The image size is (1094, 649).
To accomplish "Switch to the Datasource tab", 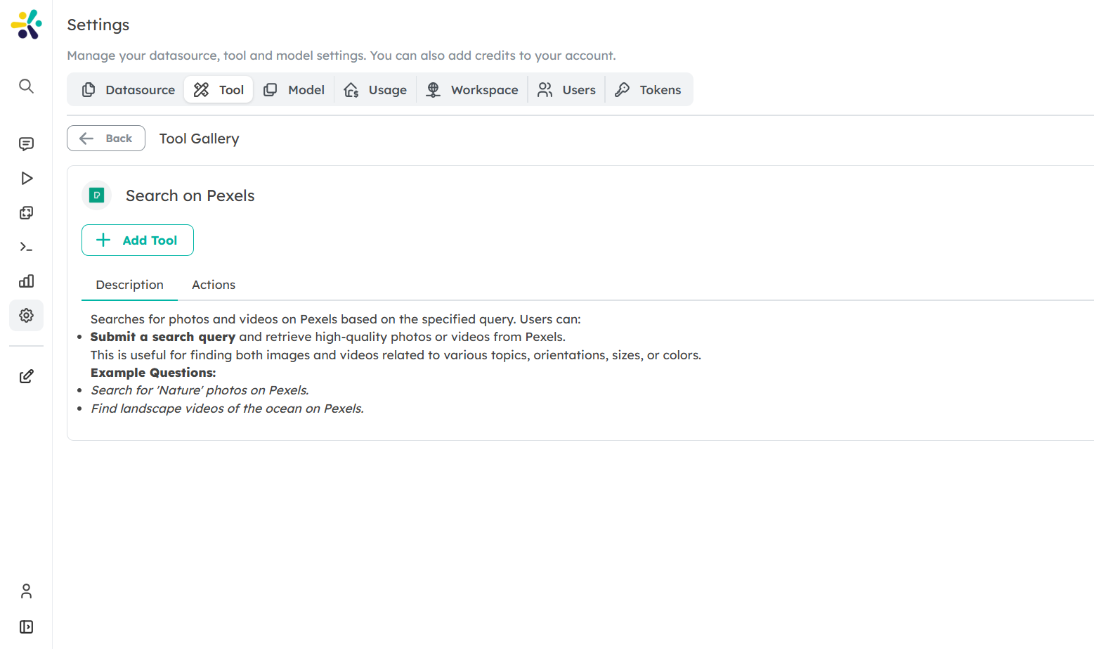I will (129, 90).
